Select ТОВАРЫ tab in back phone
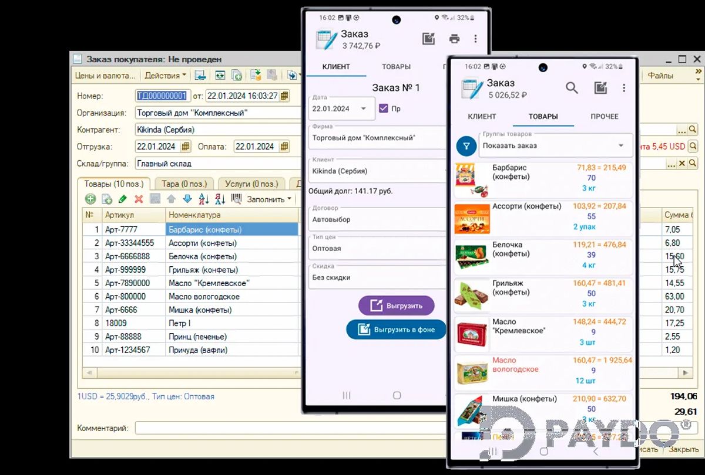The image size is (705, 475). point(396,67)
